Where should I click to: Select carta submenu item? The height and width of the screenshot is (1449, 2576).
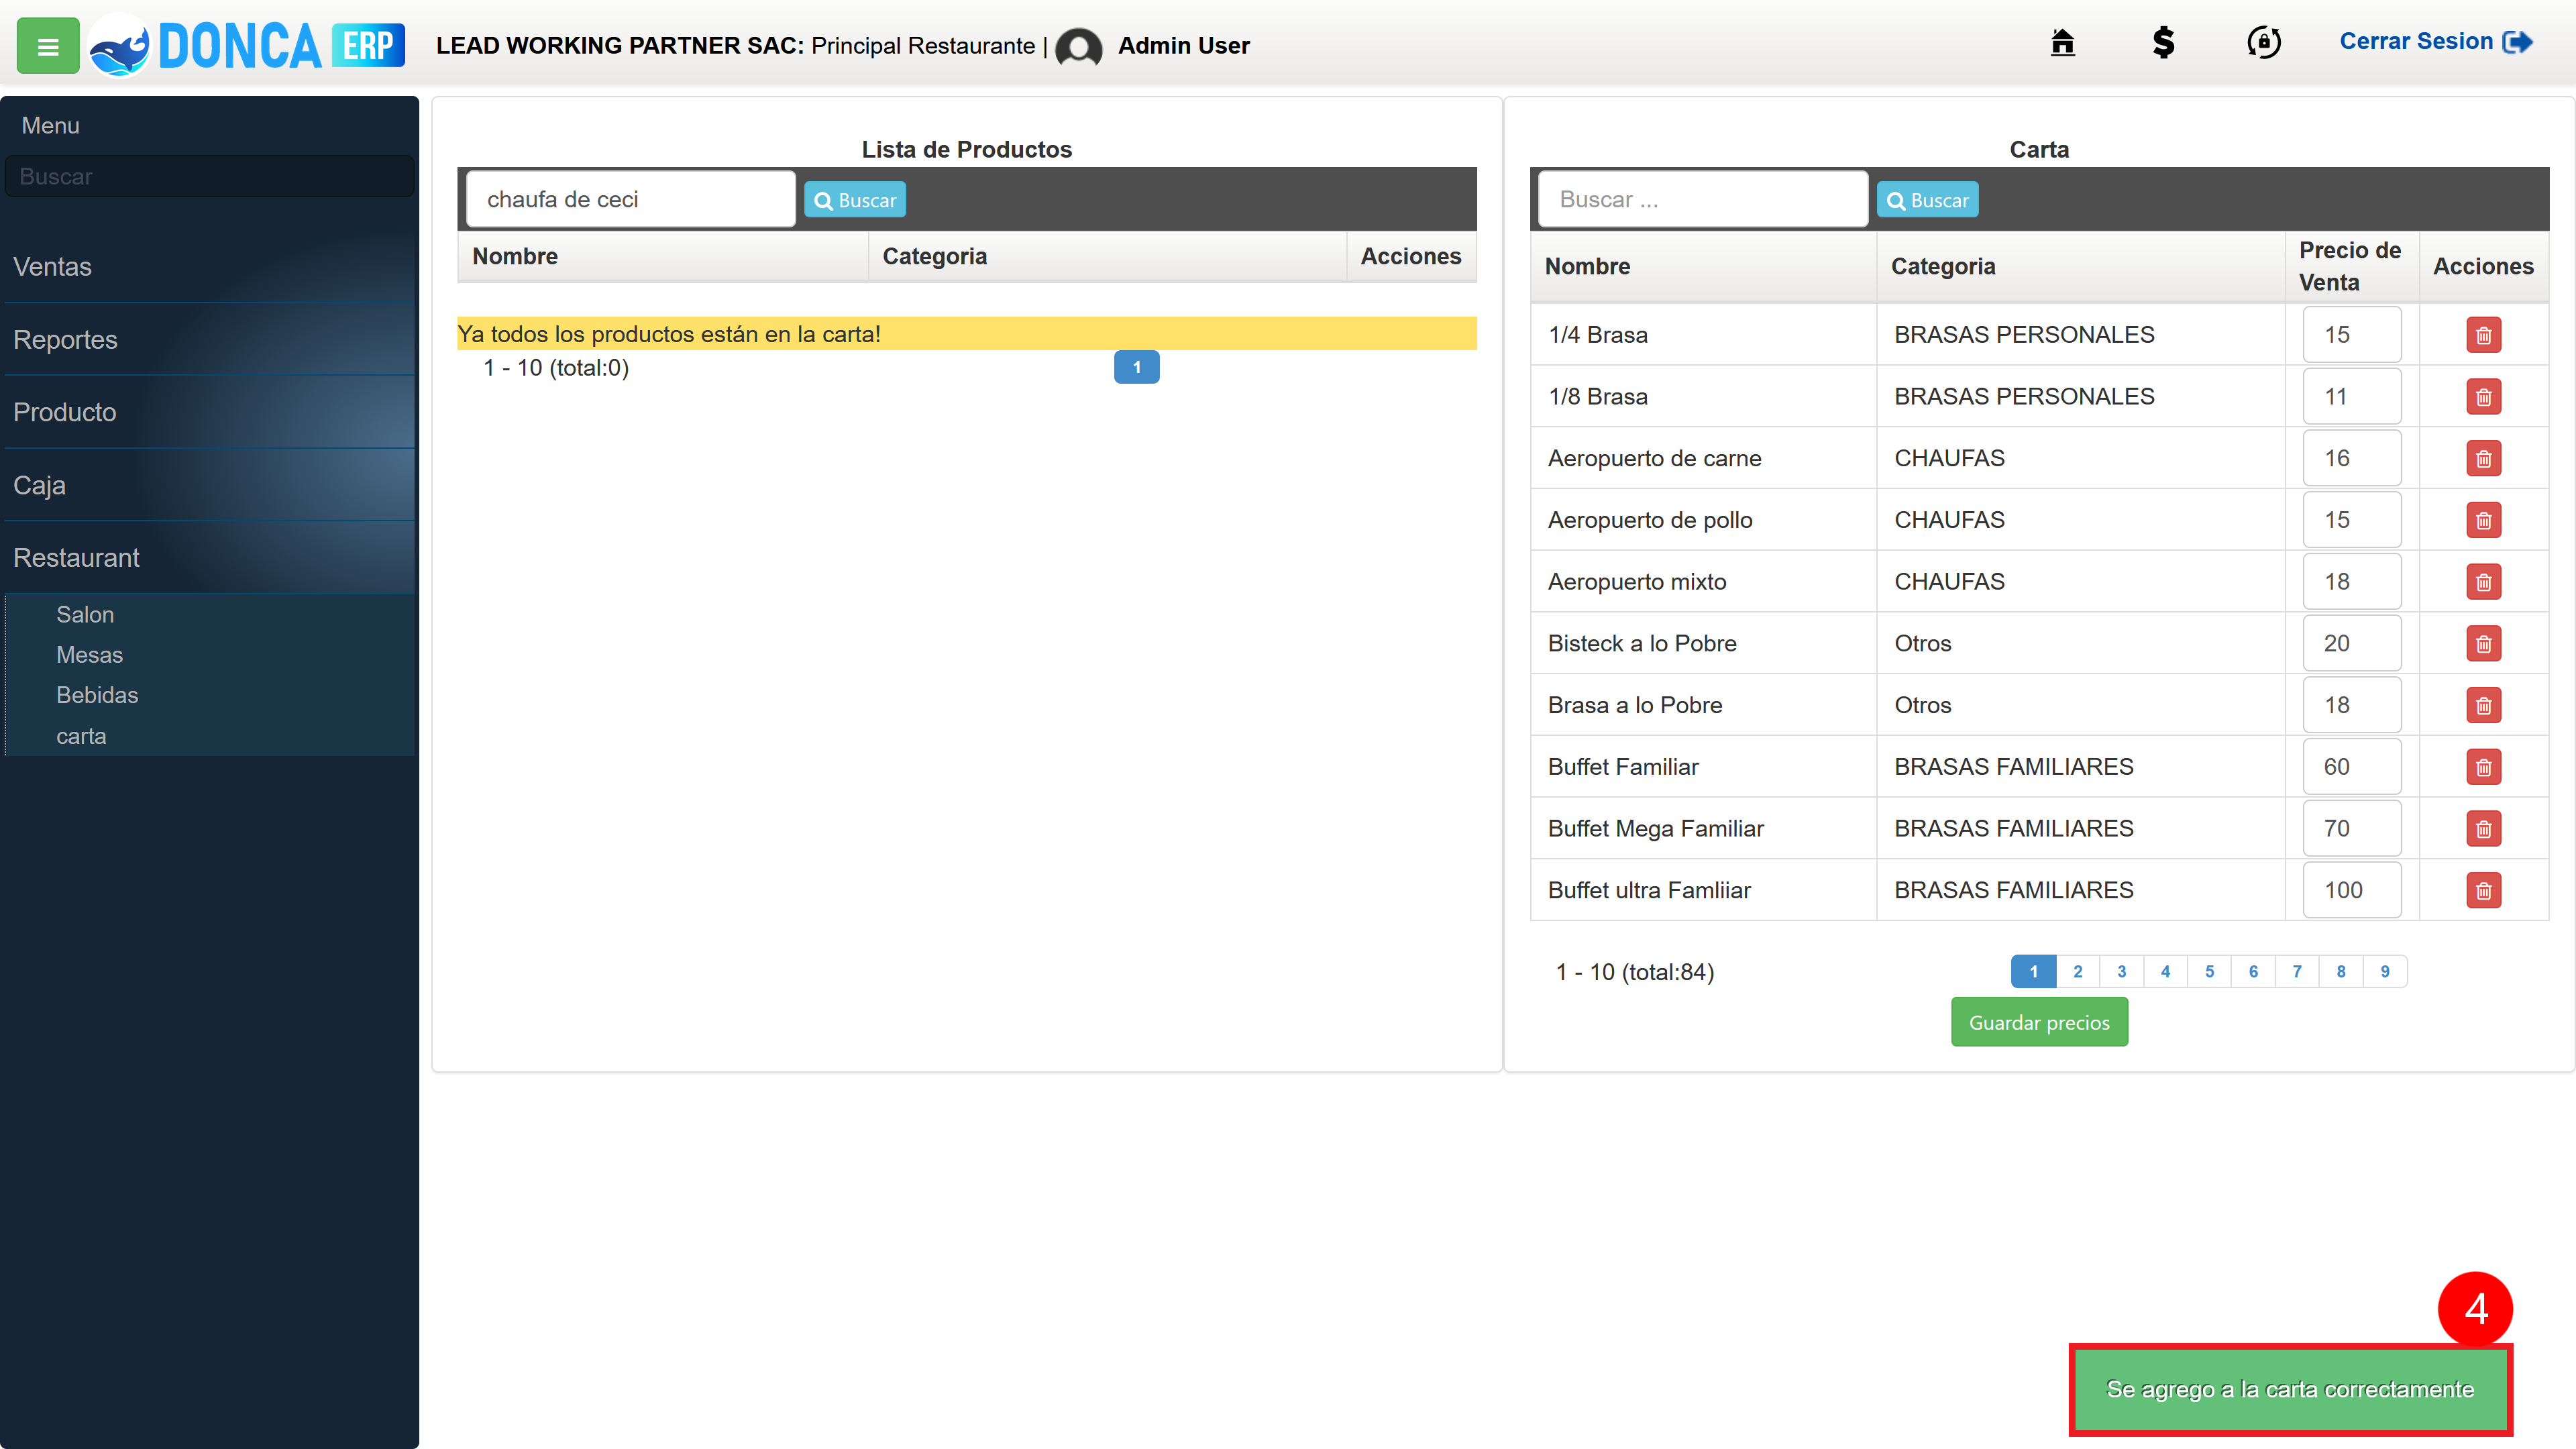click(x=81, y=736)
